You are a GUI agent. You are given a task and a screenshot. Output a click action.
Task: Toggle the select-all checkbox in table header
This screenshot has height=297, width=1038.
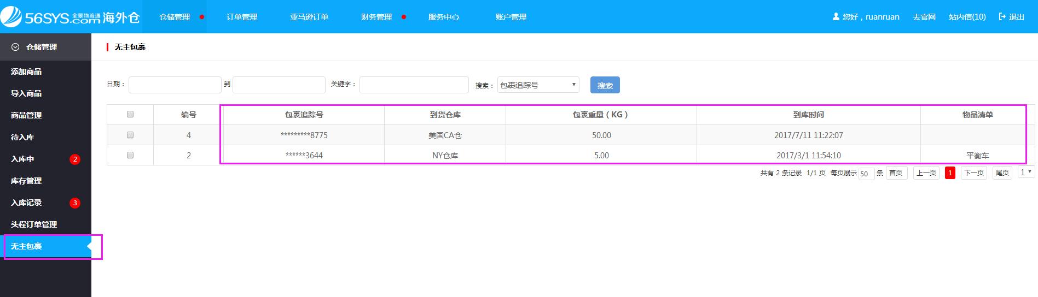[130, 114]
